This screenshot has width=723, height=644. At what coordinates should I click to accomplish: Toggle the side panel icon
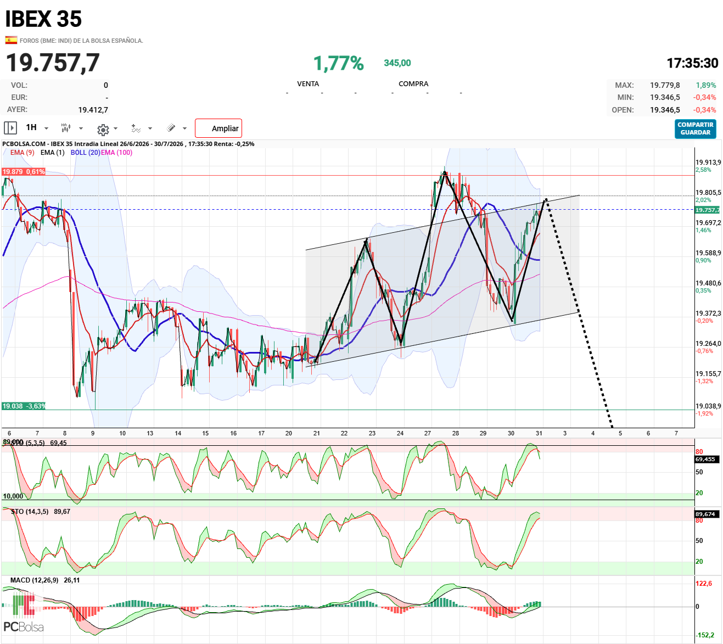(x=10, y=128)
